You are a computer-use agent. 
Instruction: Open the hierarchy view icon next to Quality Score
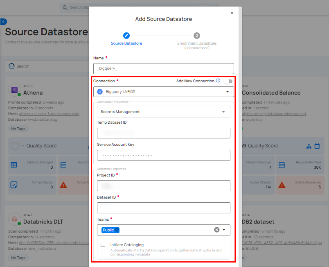click(308, 146)
